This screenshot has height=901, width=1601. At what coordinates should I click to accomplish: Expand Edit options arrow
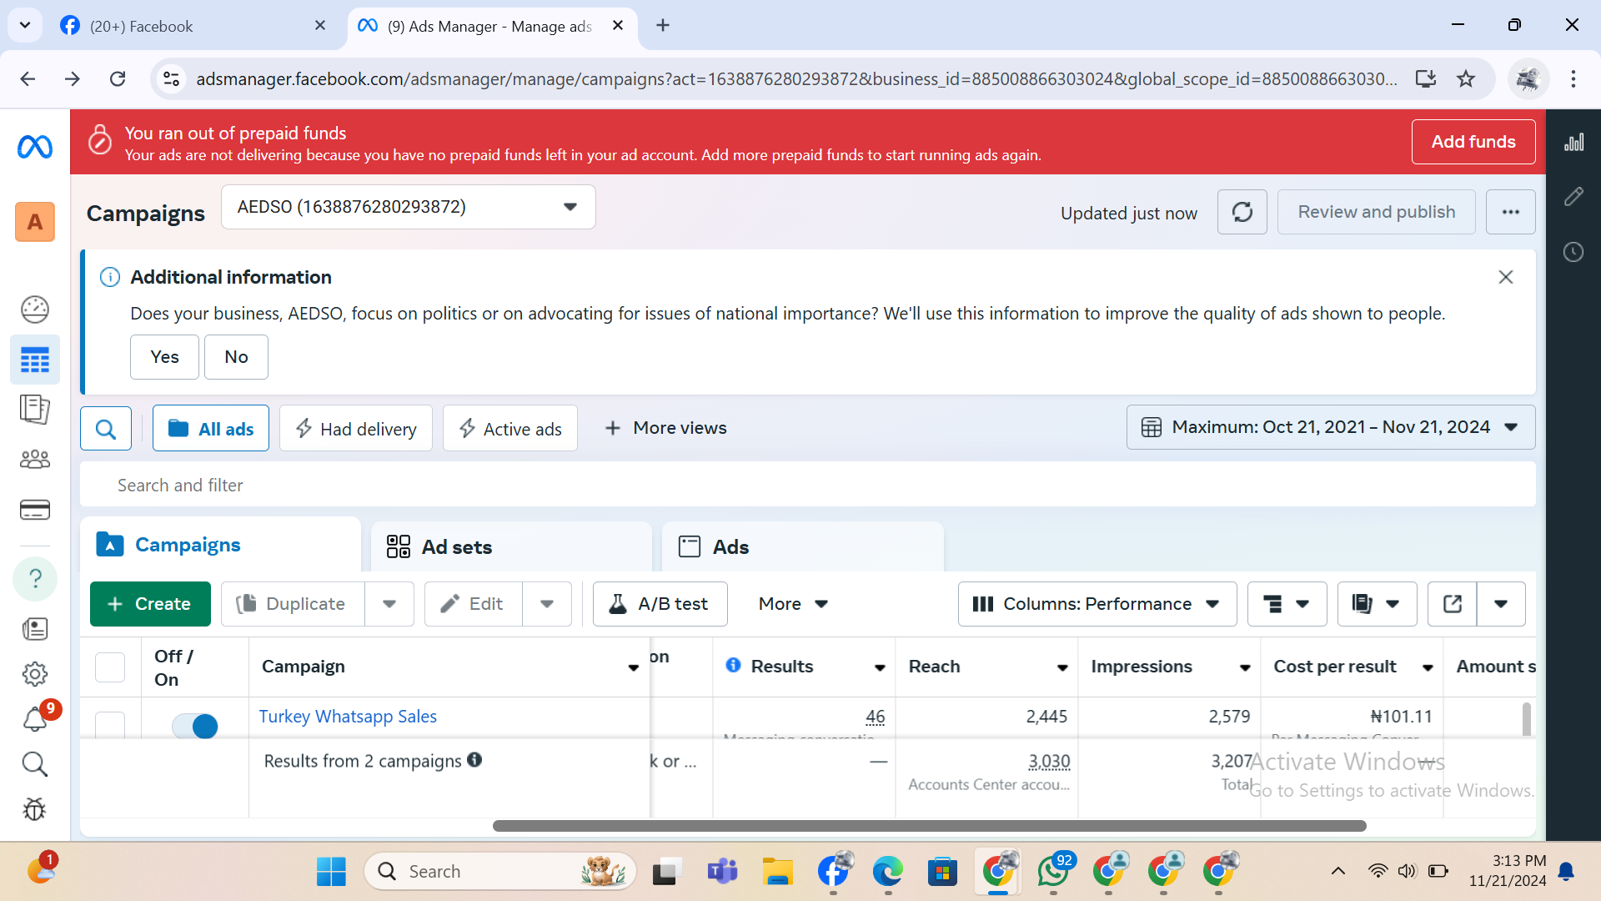[x=547, y=604]
